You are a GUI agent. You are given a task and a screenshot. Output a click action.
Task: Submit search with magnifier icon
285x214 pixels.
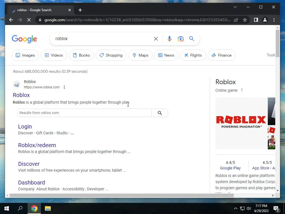coord(191,38)
